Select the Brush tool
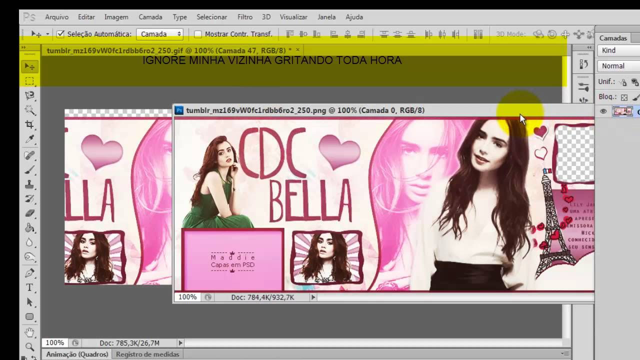The width and height of the screenshot is (640, 360). point(29,170)
